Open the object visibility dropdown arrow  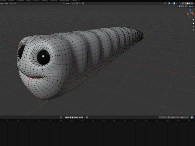pyautogui.click(x=167, y=3)
